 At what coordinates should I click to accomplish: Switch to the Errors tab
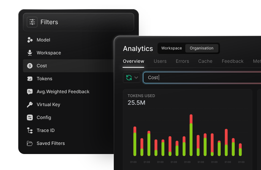tap(182, 61)
